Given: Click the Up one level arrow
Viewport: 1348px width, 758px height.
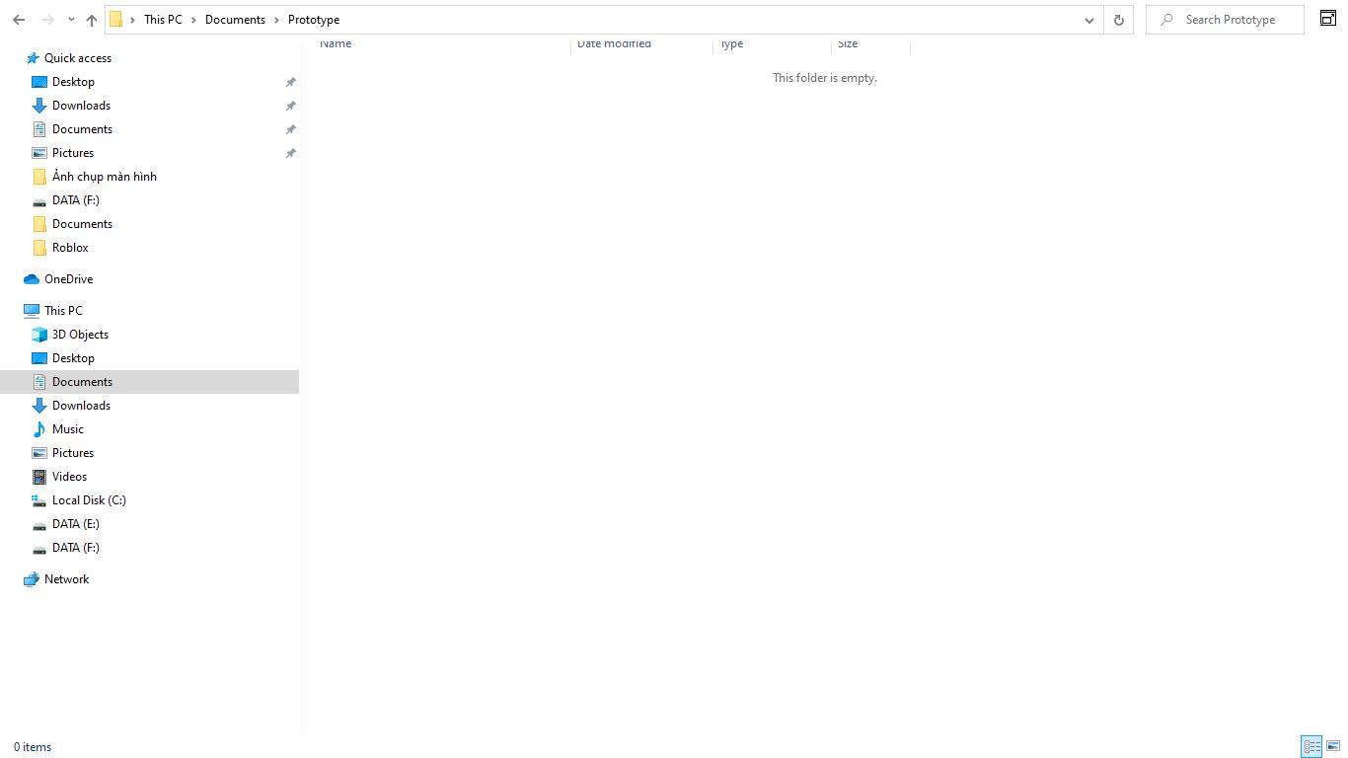Looking at the screenshot, I should (x=92, y=20).
